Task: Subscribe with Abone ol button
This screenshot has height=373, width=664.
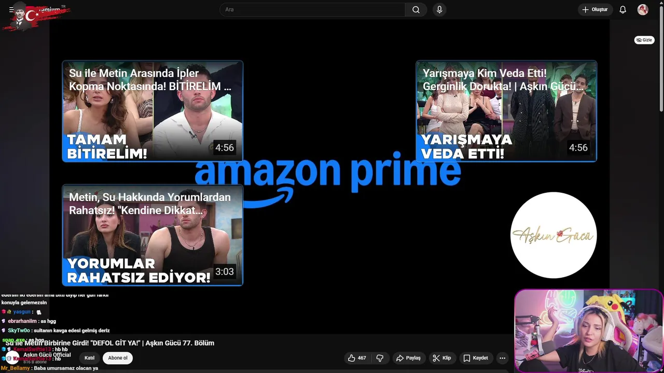Action: pos(118,358)
